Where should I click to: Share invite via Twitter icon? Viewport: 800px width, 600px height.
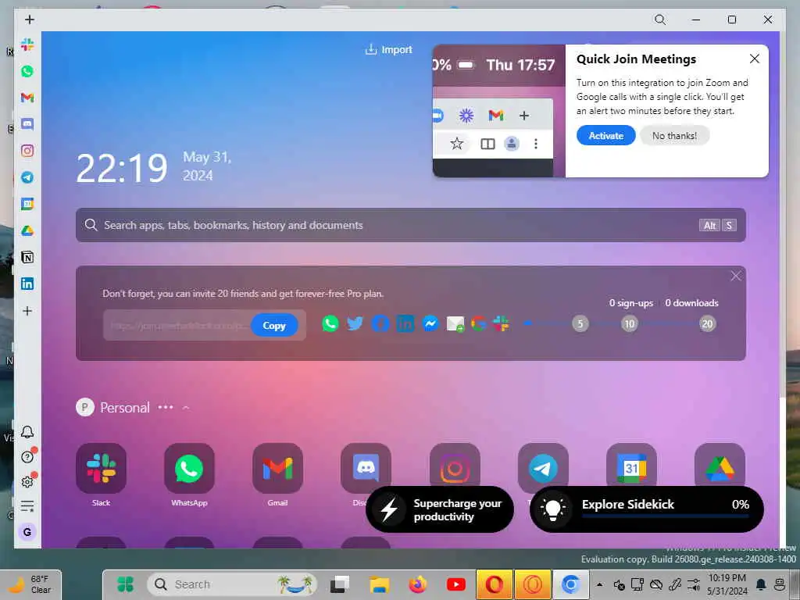[x=355, y=323]
